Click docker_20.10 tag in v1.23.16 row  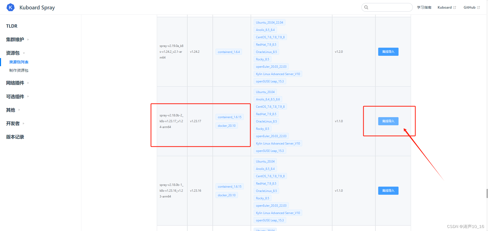pos(226,195)
